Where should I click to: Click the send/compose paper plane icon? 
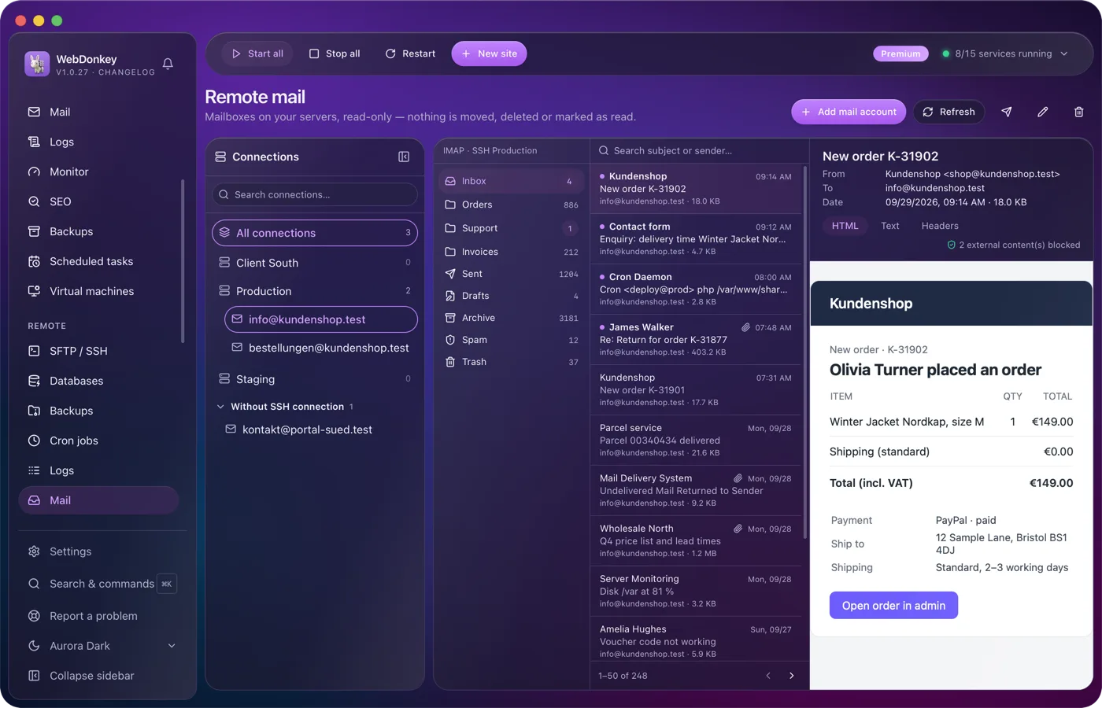click(x=1006, y=112)
